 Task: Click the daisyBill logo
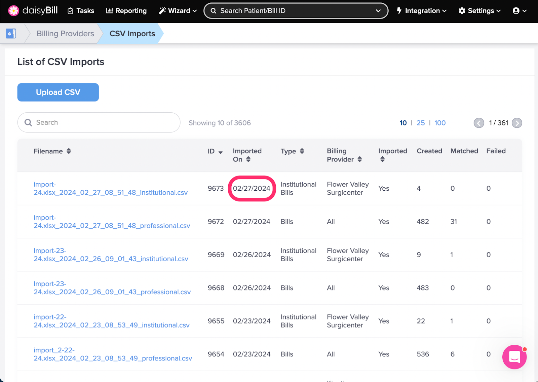[x=33, y=11]
